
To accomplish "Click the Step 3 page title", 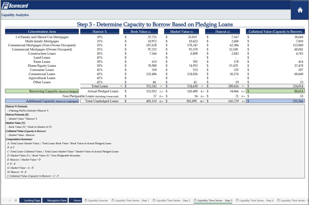I will coord(154,24).
